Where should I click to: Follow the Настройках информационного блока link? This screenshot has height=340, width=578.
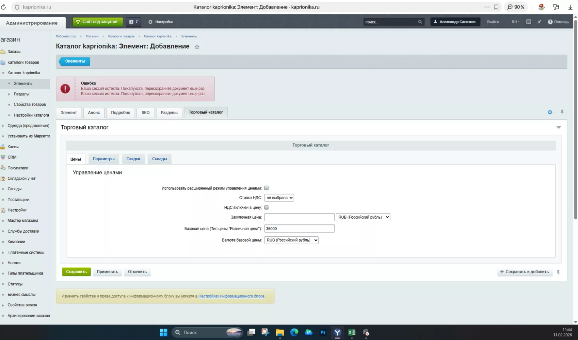tap(232, 296)
